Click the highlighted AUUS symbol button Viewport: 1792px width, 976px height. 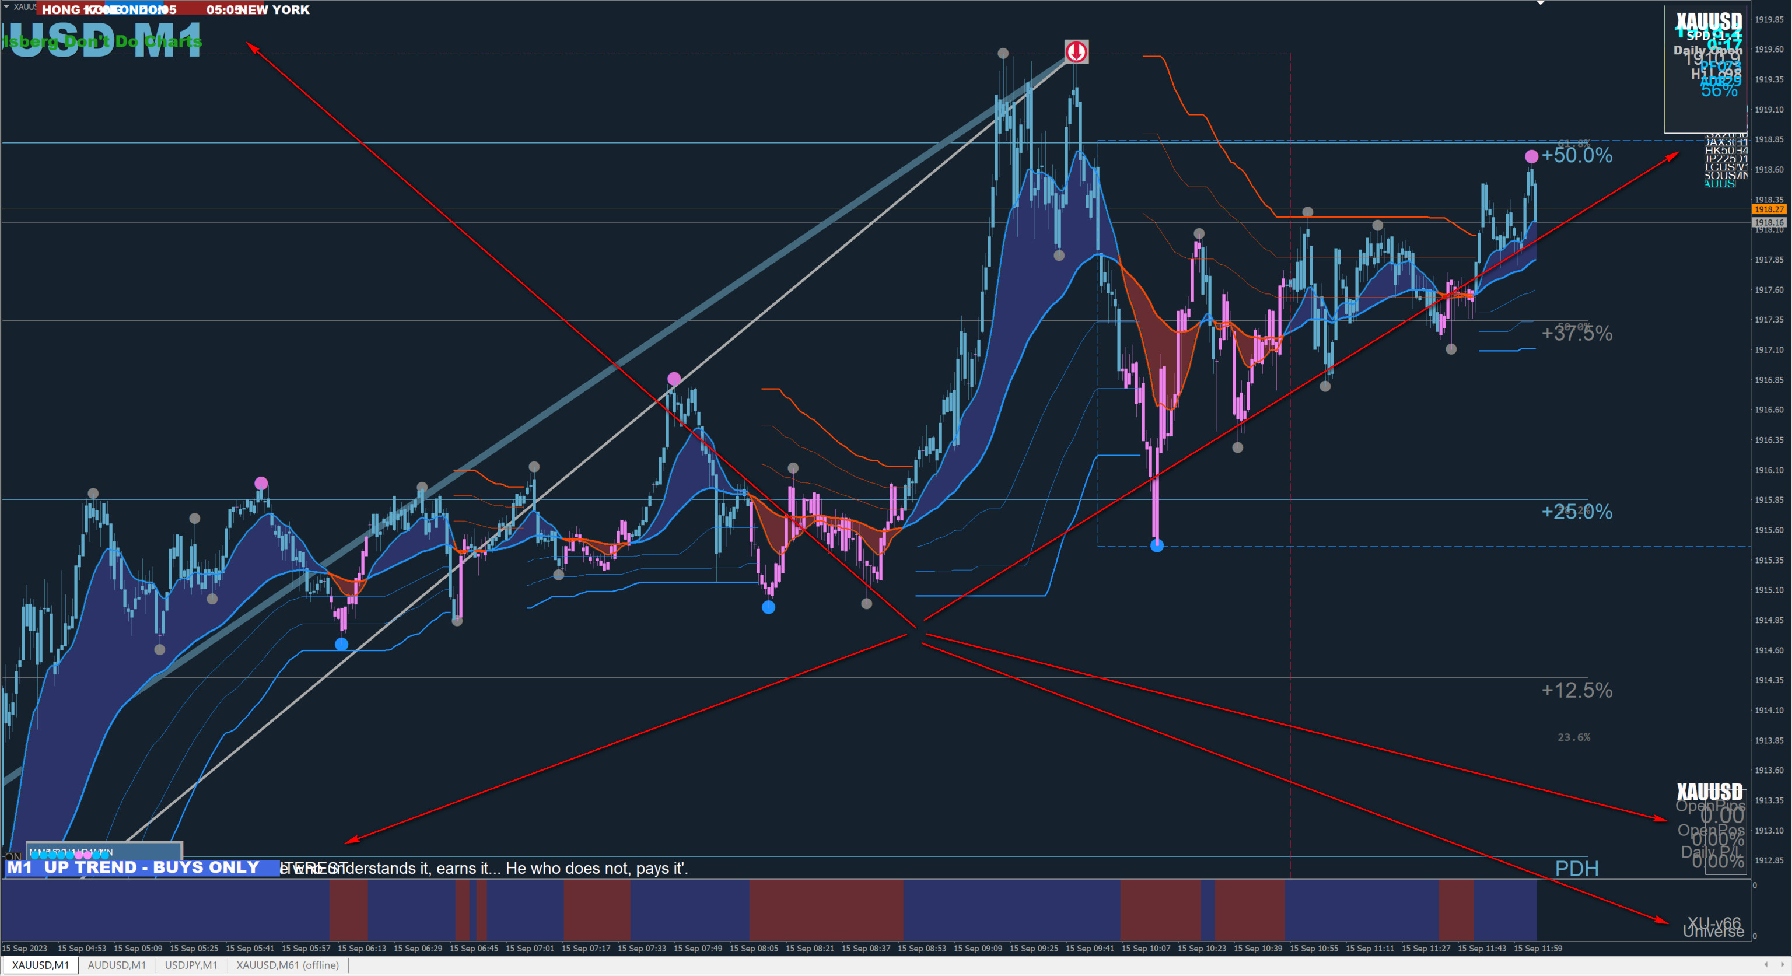click(1720, 184)
